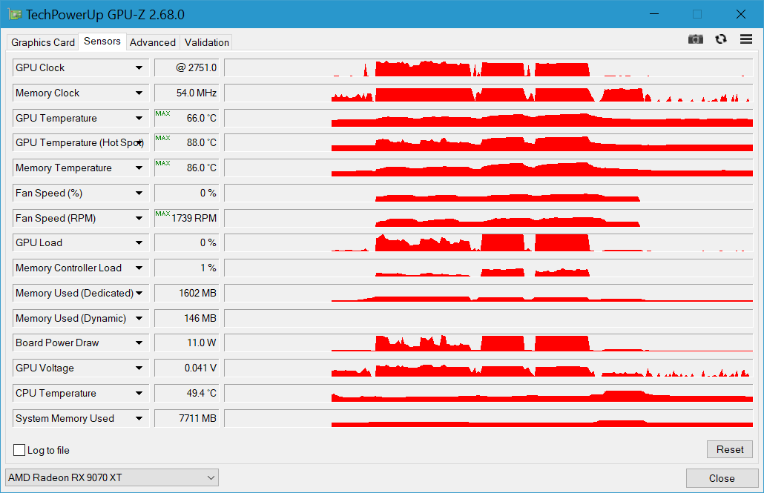Screen dimensions: 764x493
Task: Close the GPU-Z window with X
Action: [740, 14]
